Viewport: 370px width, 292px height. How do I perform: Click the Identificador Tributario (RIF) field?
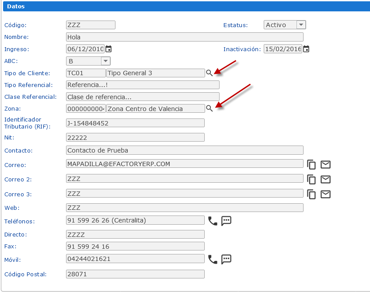point(135,123)
